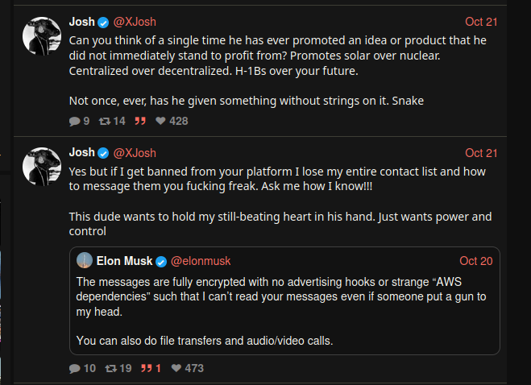Screen dimensions: 531x385
Task: Click the retweet icon showing 14
Action: click(x=104, y=121)
